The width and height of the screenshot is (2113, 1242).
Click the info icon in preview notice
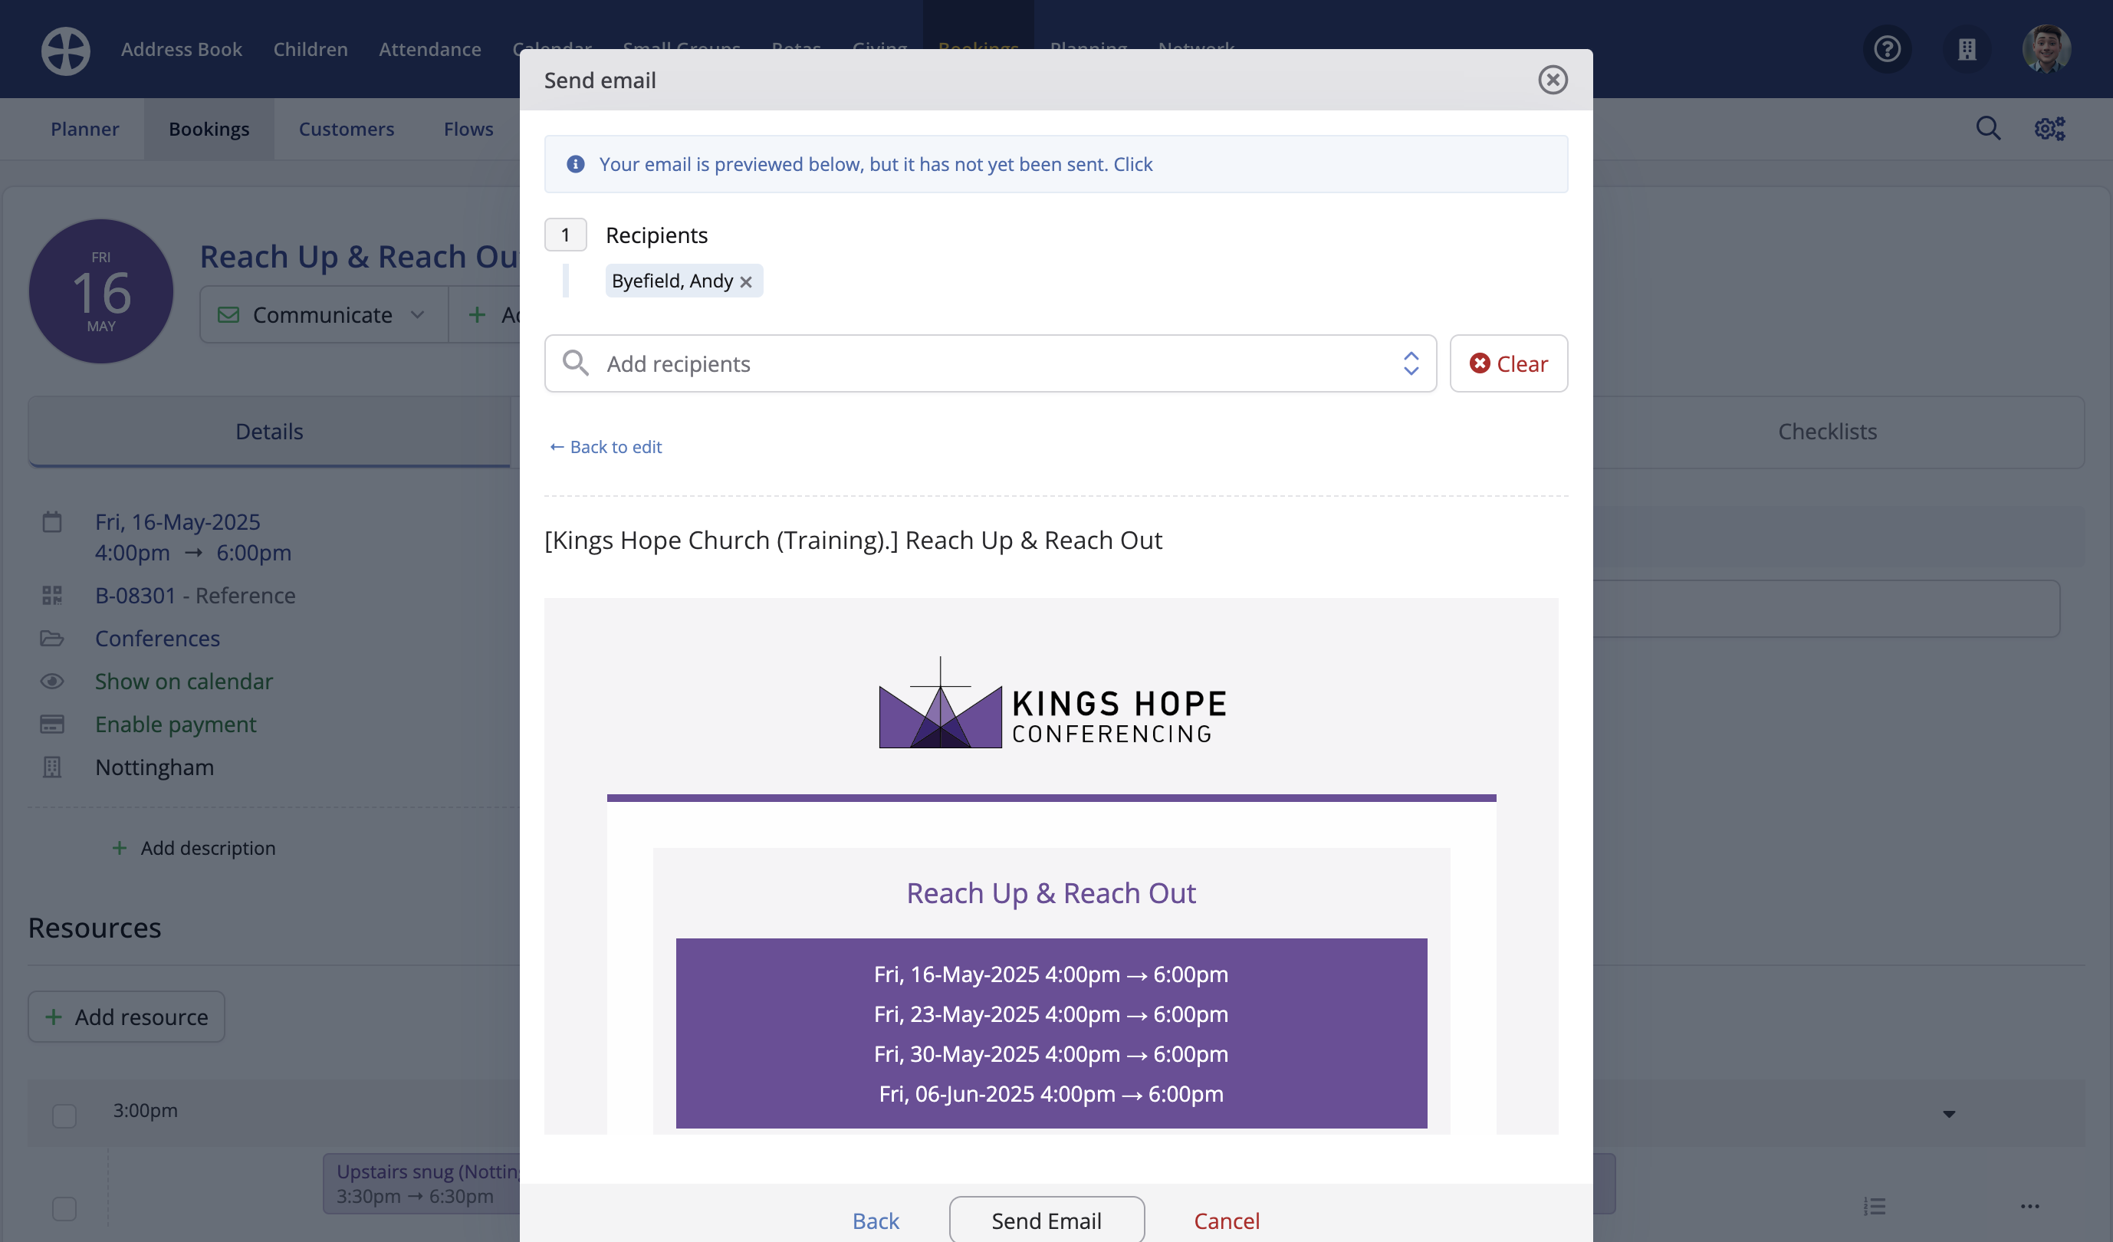pos(575,164)
